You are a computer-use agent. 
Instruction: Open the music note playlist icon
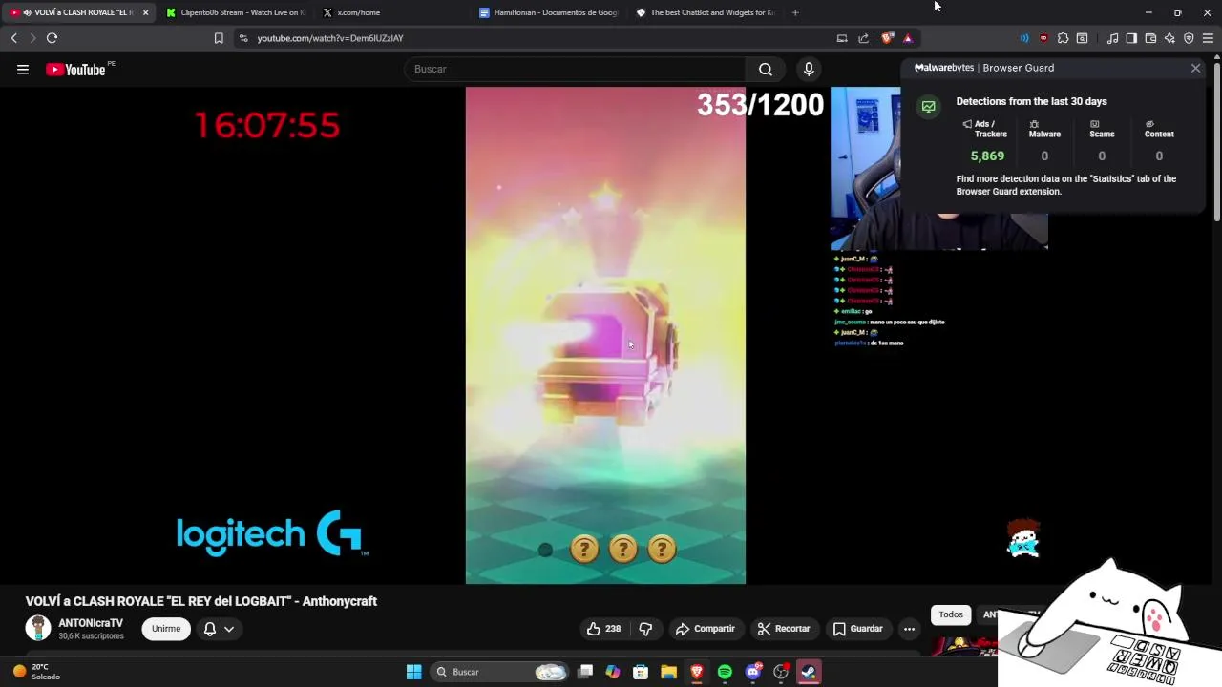[1112, 38]
